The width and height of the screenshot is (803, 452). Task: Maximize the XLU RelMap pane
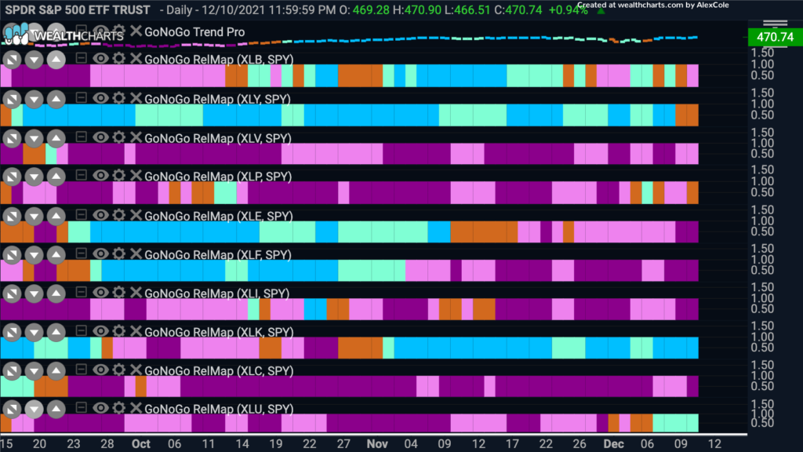[x=12, y=409]
